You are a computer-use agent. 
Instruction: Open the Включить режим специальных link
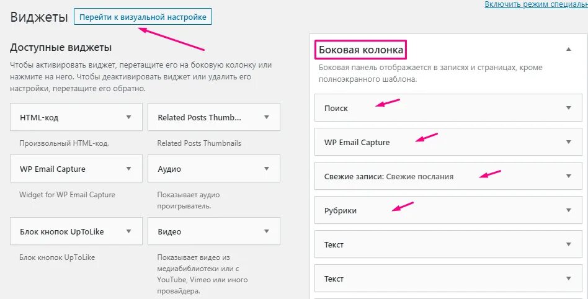(x=536, y=4)
